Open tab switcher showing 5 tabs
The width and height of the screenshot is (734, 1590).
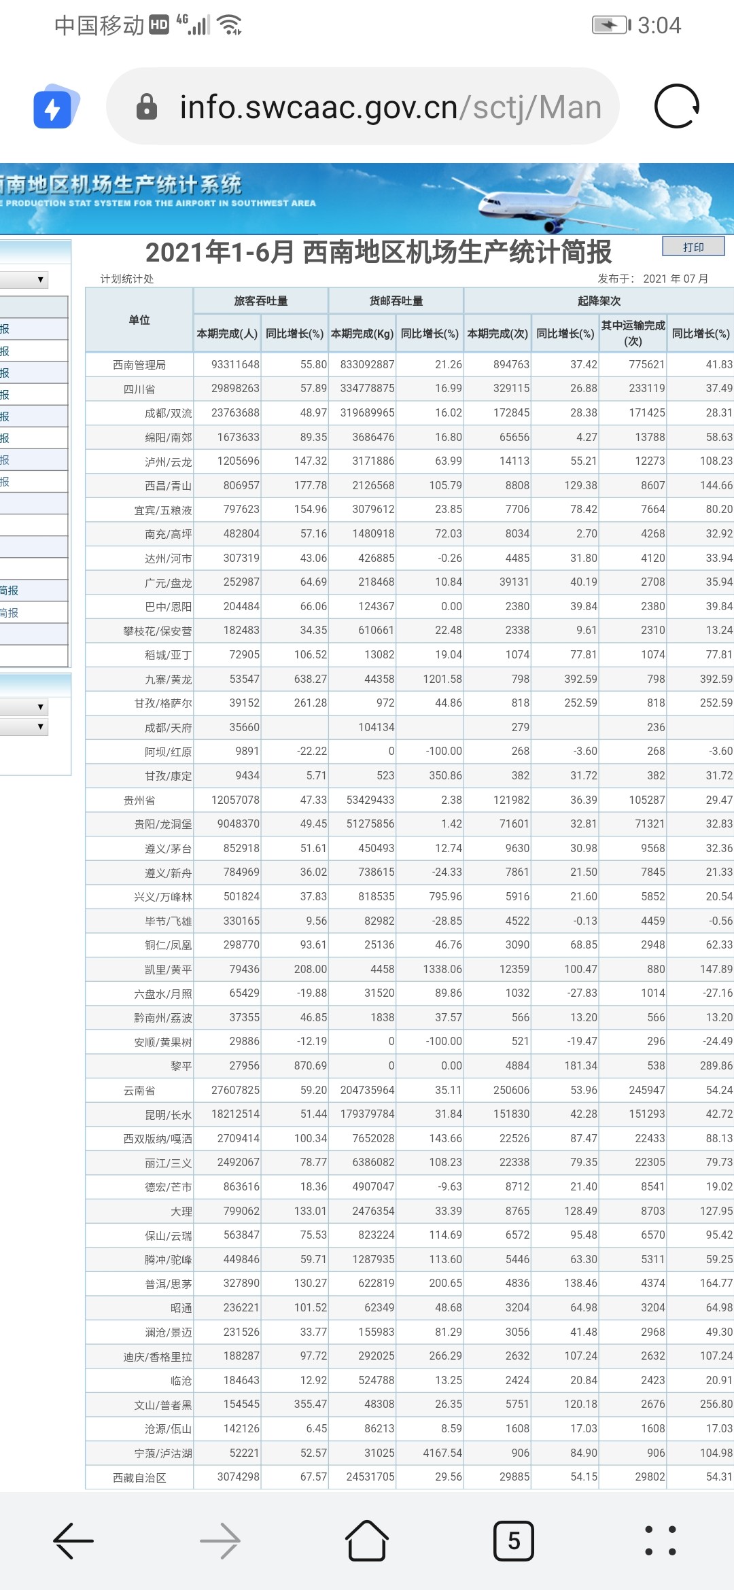tap(514, 1540)
